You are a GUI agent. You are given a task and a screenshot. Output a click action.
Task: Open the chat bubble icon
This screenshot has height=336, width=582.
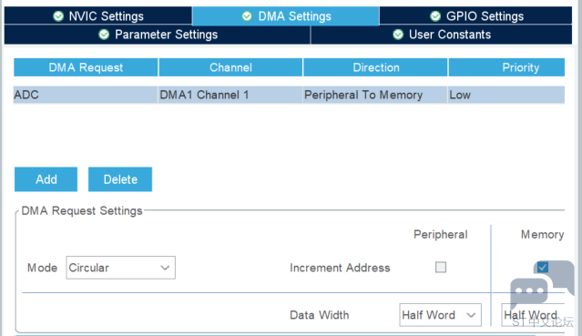click(542, 285)
